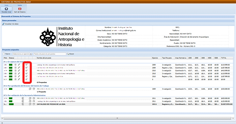The image size is (236, 124).
Task: Collapse group 1.-En captura del investigador
Action: pos(4,62)
